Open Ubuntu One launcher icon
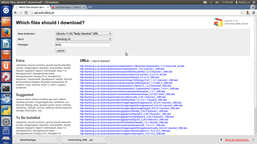The height and width of the screenshot is (144, 257). click(x=6, y=66)
